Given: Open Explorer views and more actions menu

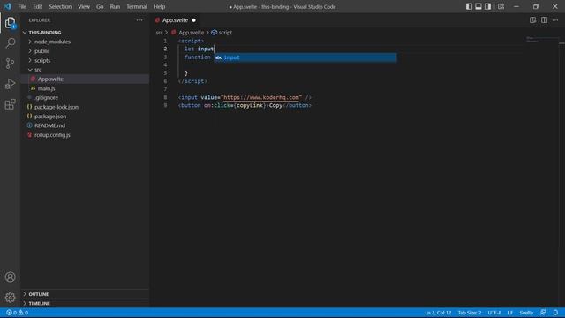Looking at the screenshot, I should tap(139, 20).
